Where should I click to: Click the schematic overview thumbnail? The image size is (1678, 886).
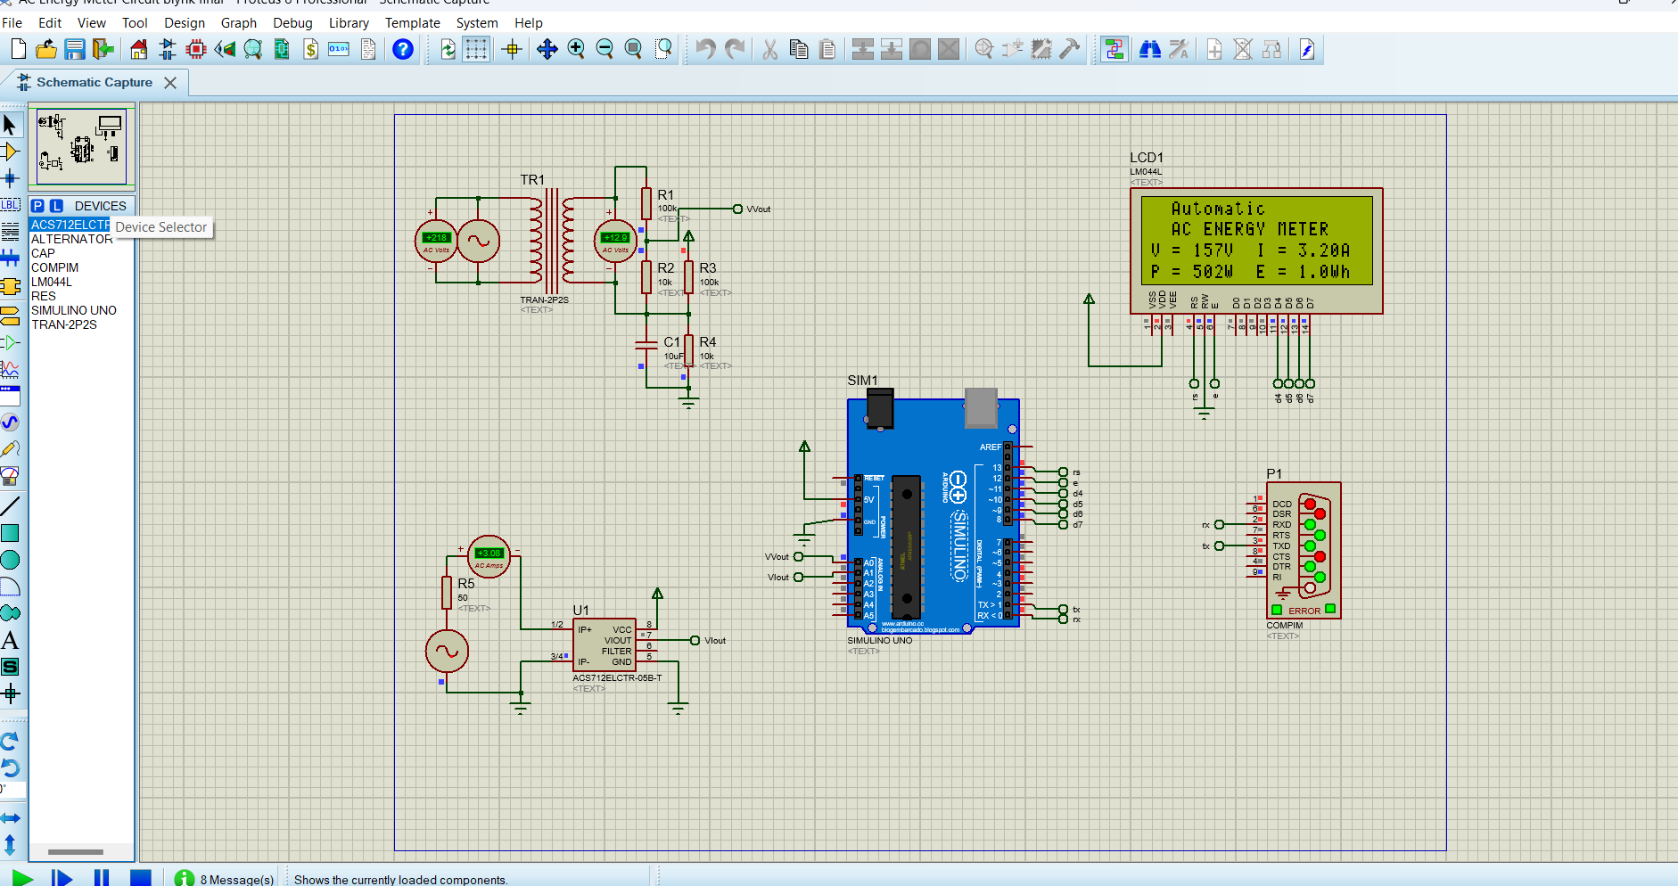[x=81, y=145]
